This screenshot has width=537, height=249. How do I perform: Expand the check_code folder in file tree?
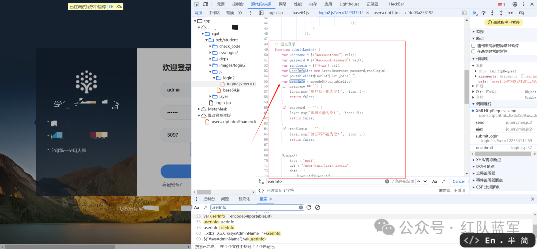click(211, 46)
